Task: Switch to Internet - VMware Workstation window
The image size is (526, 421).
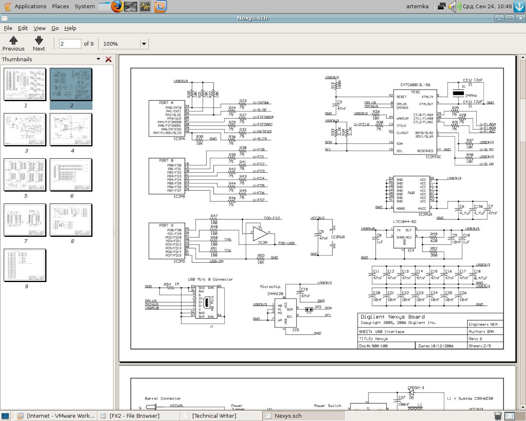Action: coord(56,416)
